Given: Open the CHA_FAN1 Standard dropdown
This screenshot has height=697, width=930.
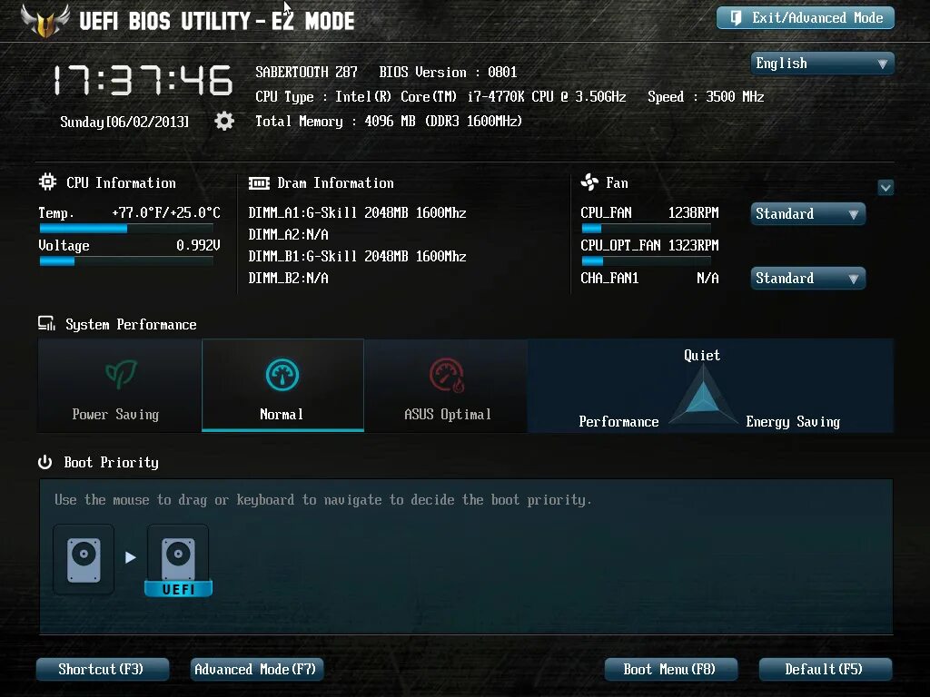Looking at the screenshot, I should (x=806, y=278).
